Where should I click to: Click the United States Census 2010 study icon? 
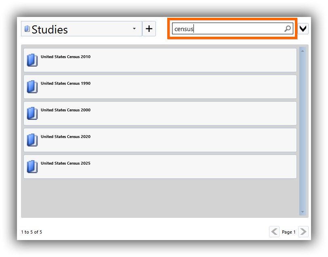[x=32, y=60]
